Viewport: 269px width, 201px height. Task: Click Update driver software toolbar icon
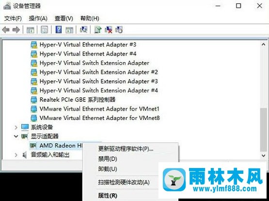click(98, 30)
